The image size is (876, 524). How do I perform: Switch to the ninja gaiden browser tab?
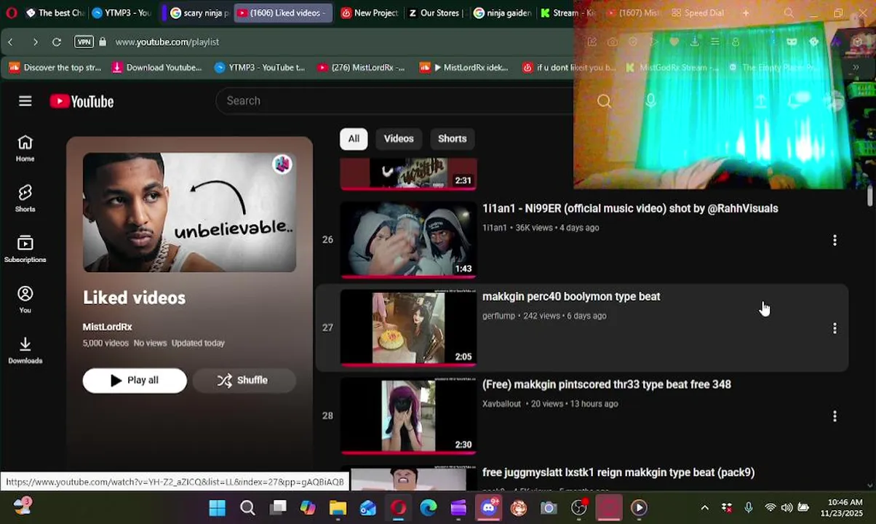coord(503,13)
